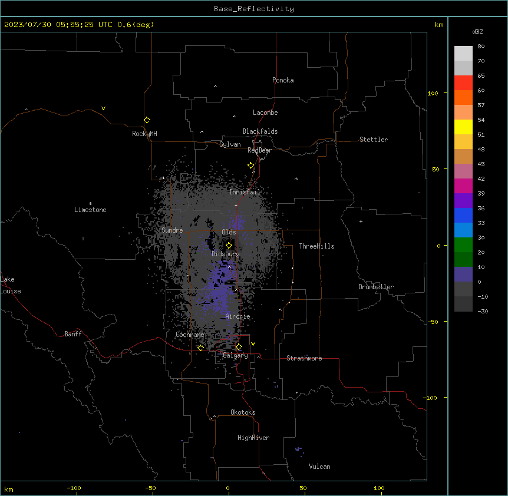Click the HighRiver label
Screen dimensions: 508x496
pyautogui.click(x=253, y=438)
